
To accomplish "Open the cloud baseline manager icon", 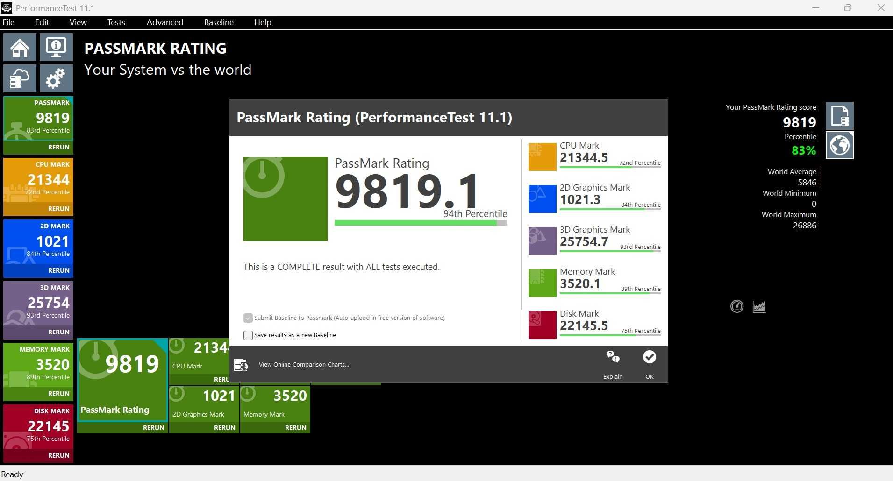I will pyautogui.click(x=20, y=78).
